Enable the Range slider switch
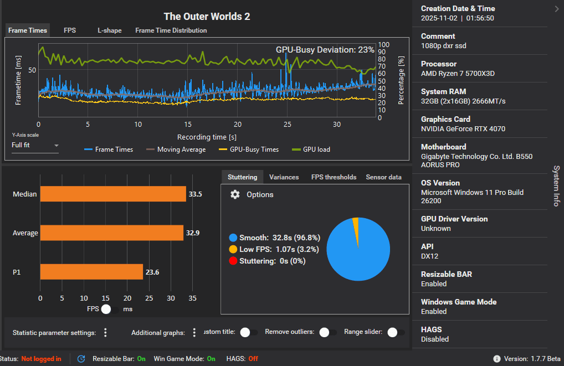564x366 pixels. point(396,333)
